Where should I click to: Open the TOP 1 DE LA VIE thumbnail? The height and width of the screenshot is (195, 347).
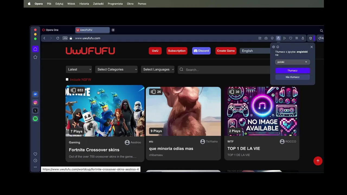click(262, 111)
